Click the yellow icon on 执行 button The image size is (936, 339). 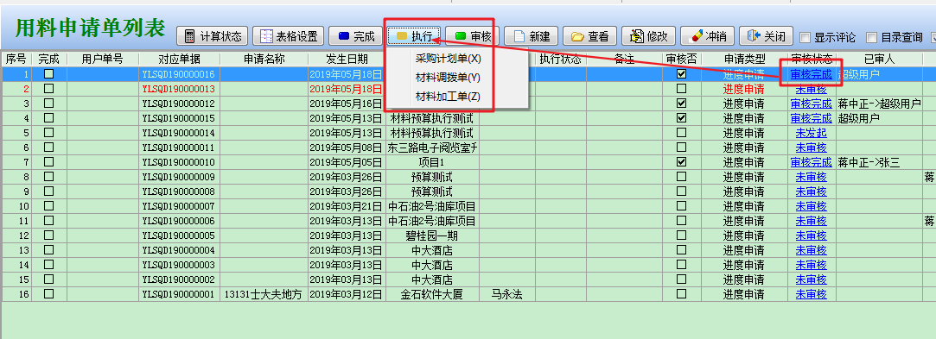[402, 36]
